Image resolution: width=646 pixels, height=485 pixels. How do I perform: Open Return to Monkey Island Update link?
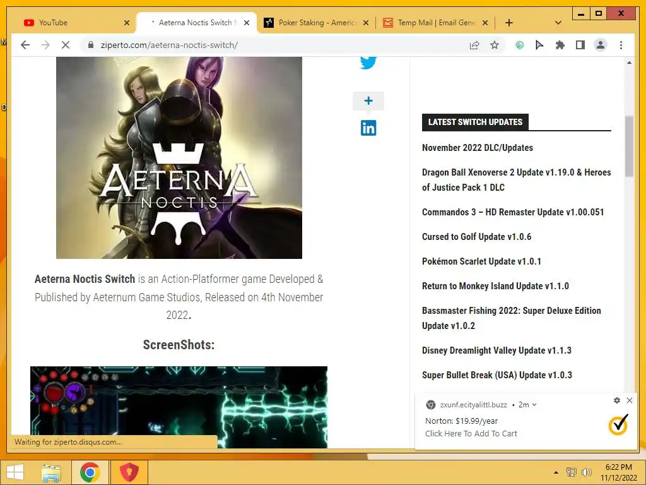[x=495, y=286]
